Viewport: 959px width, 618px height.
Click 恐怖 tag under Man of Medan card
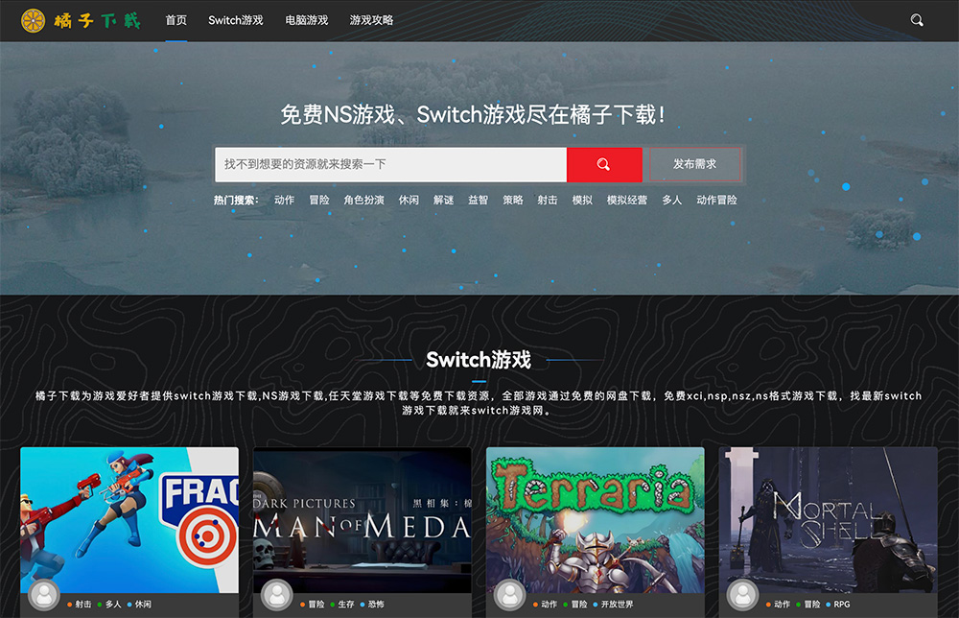click(x=376, y=604)
